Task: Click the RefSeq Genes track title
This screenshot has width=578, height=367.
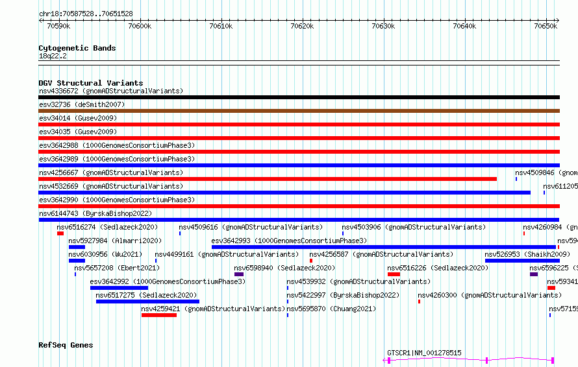Action: click(66, 346)
